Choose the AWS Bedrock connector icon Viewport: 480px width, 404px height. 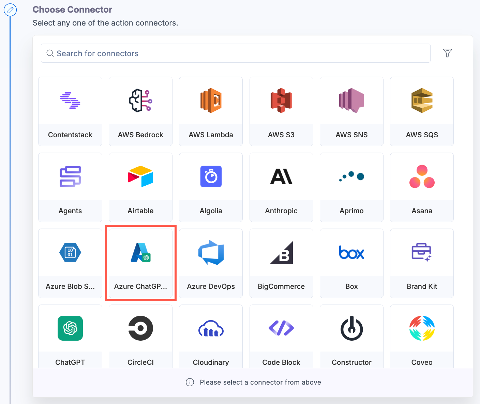click(140, 100)
